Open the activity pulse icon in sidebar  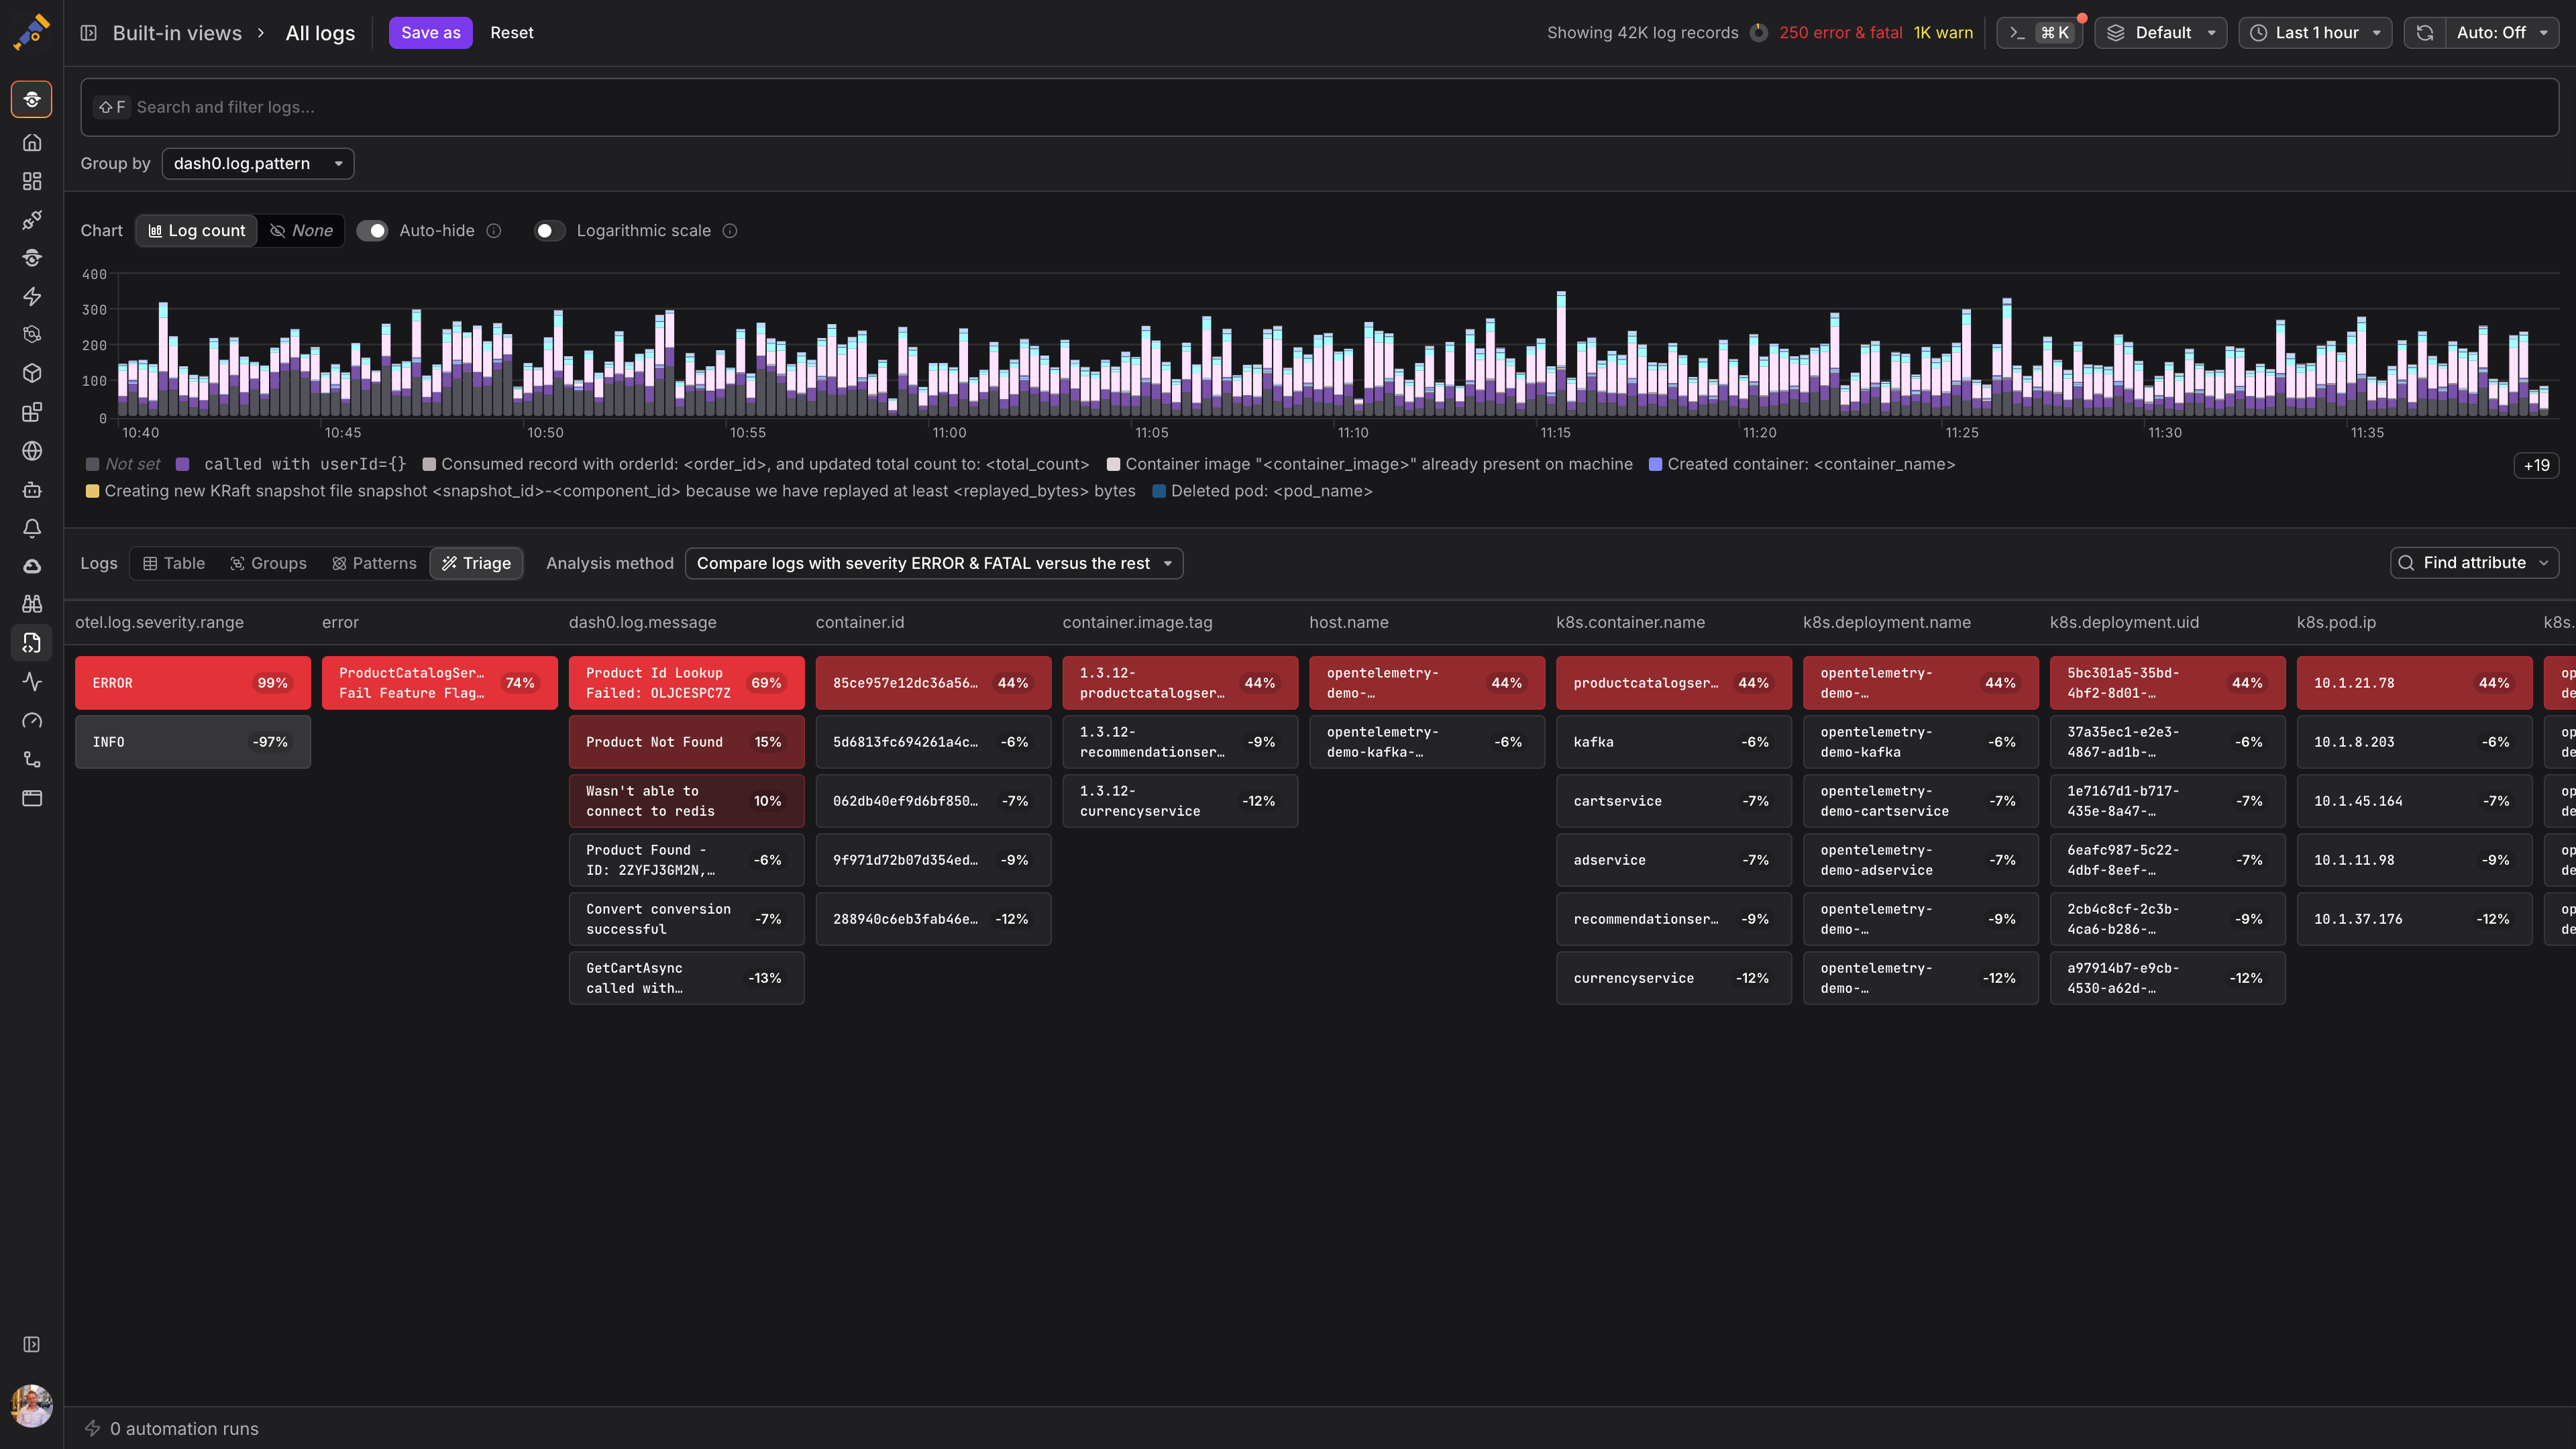32,681
